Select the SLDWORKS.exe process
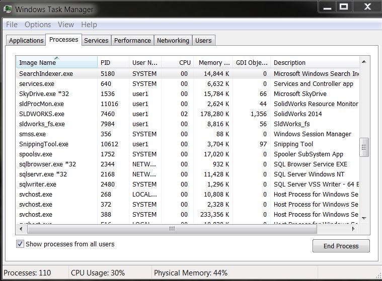 188,114
